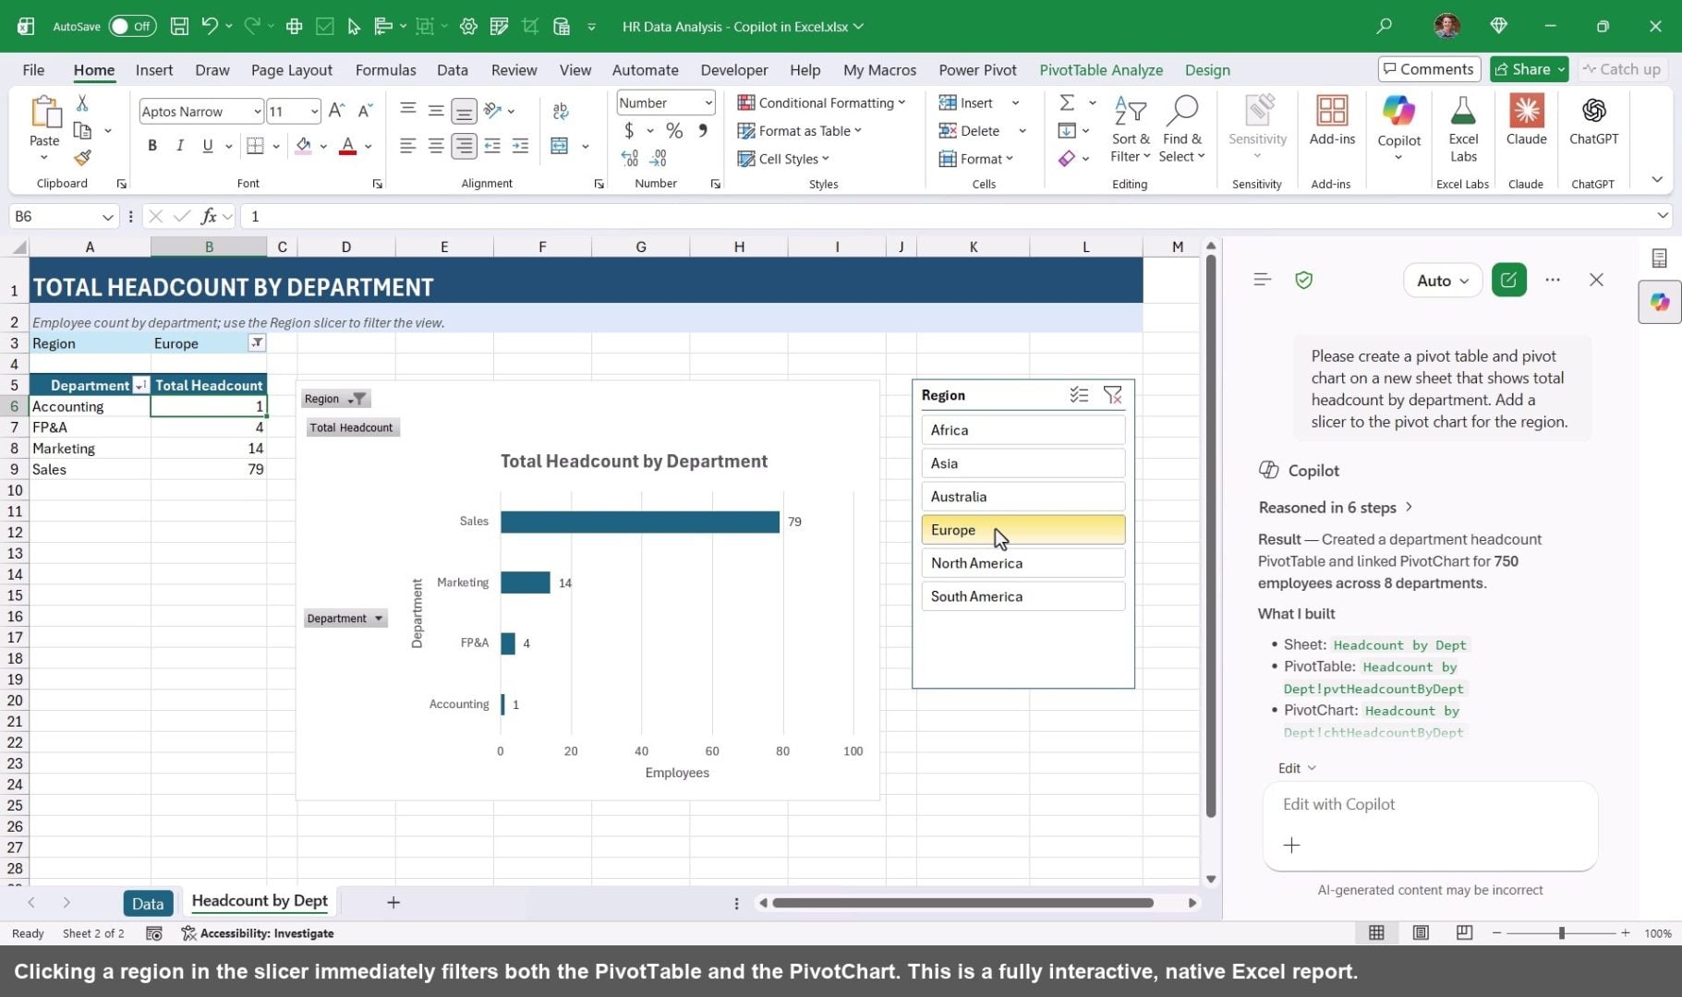Toggle the North America slicer item
This screenshot has height=997, width=1682.
(x=1023, y=563)
